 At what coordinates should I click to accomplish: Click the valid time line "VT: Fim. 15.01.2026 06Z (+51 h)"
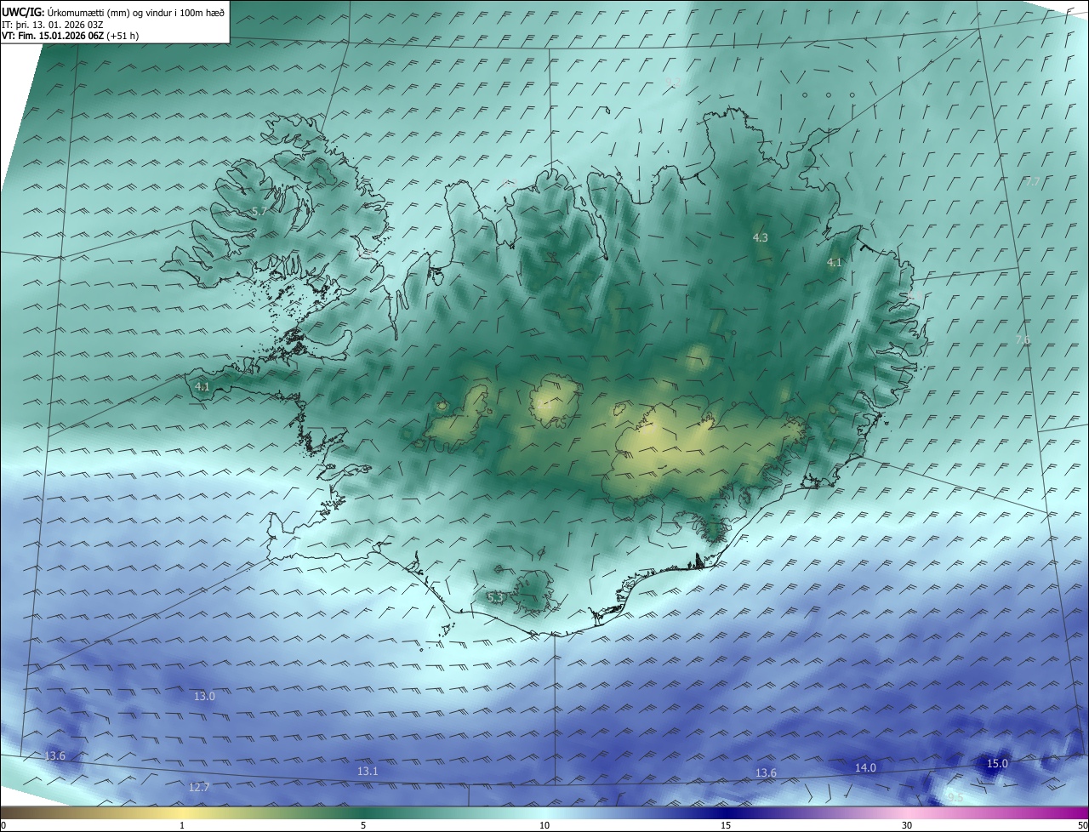[x=71, y=36]
